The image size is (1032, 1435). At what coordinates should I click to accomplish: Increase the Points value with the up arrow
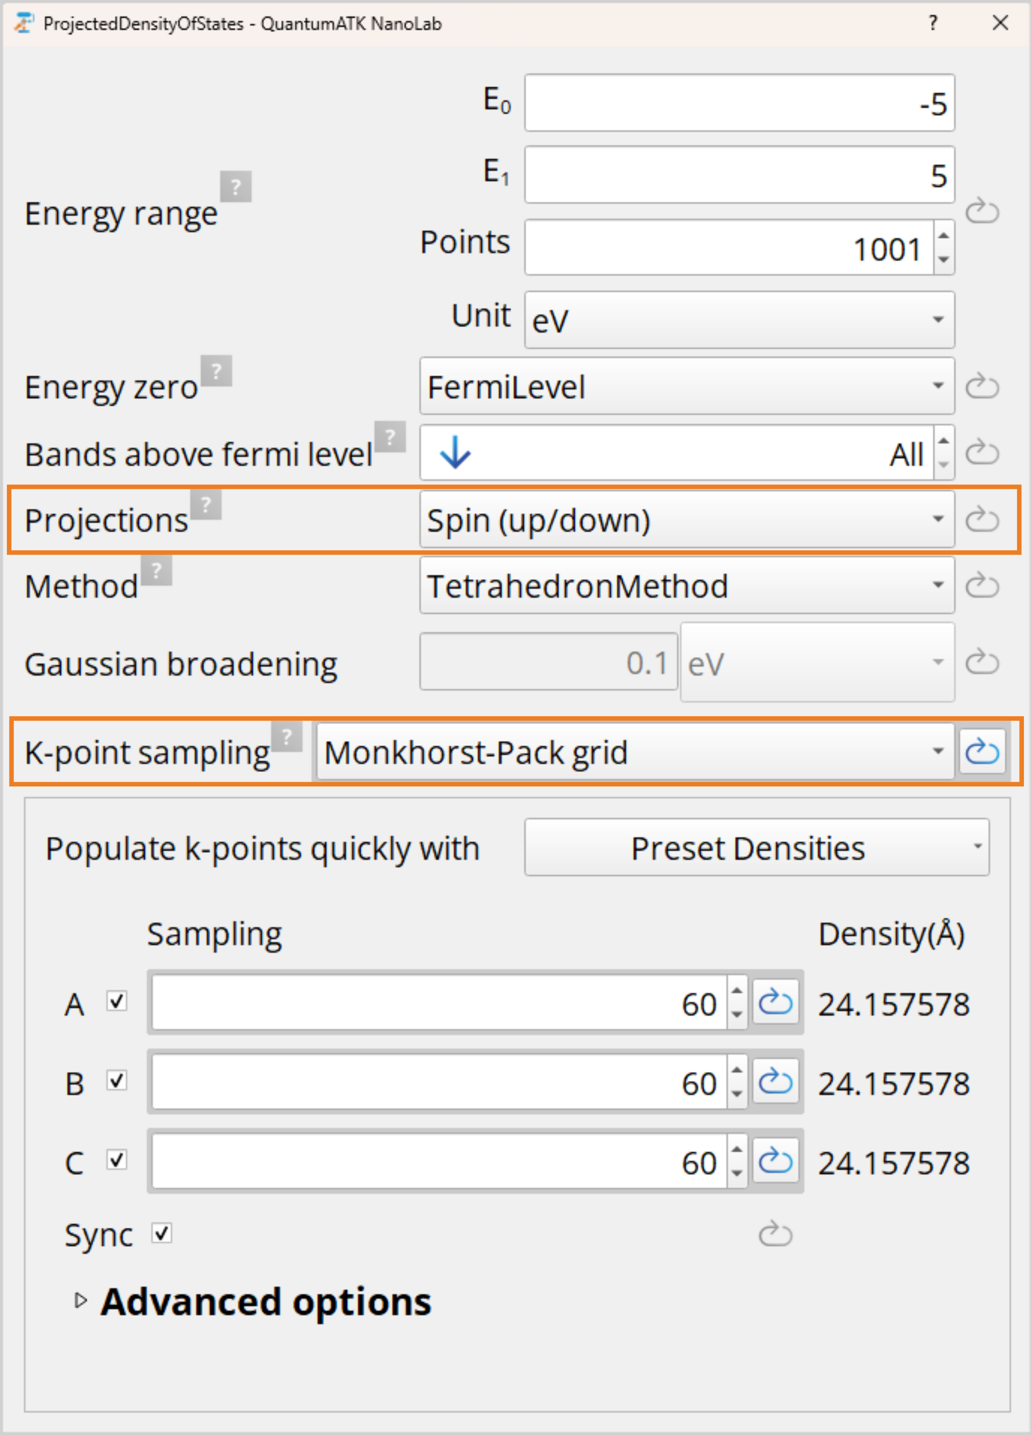coord(943,235)
